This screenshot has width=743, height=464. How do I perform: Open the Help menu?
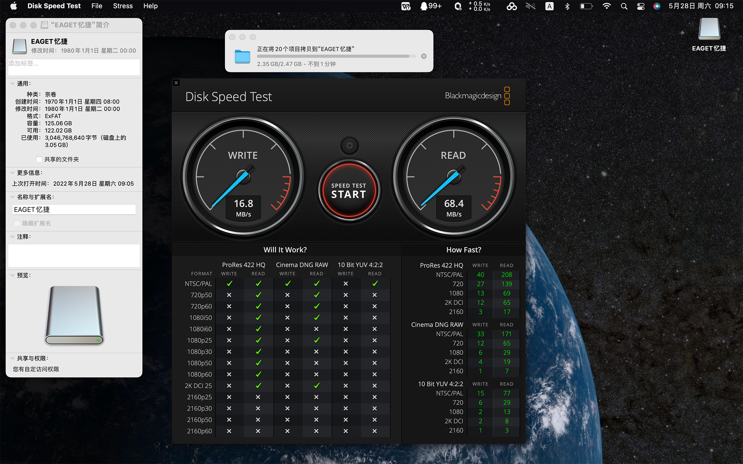pyautogui.click(x=150, y=6)
